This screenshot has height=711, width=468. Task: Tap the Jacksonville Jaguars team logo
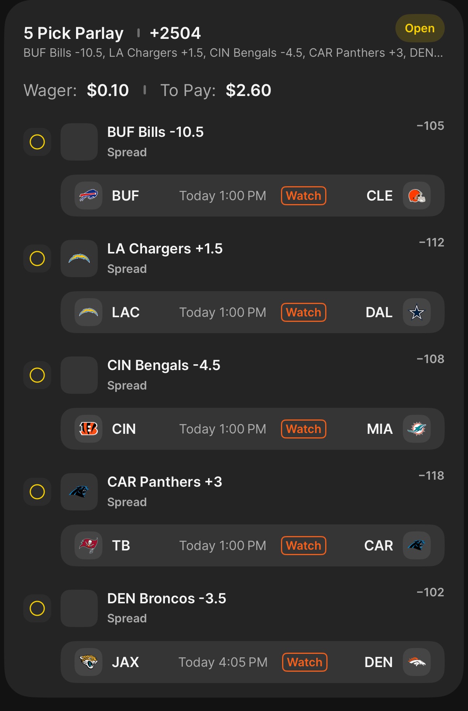(x=88, y=662)
